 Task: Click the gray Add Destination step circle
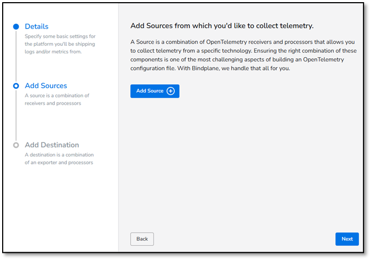16,145
